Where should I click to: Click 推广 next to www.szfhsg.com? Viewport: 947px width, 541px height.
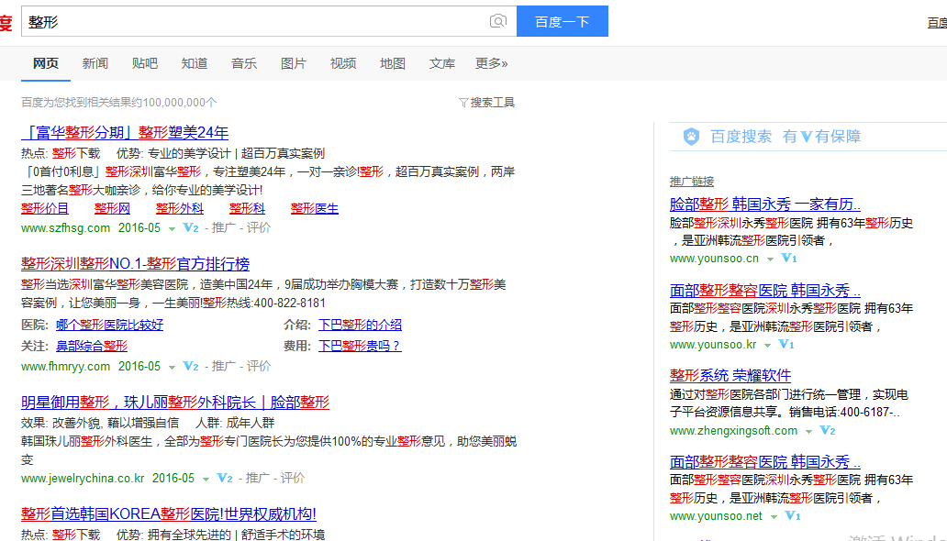224,227
